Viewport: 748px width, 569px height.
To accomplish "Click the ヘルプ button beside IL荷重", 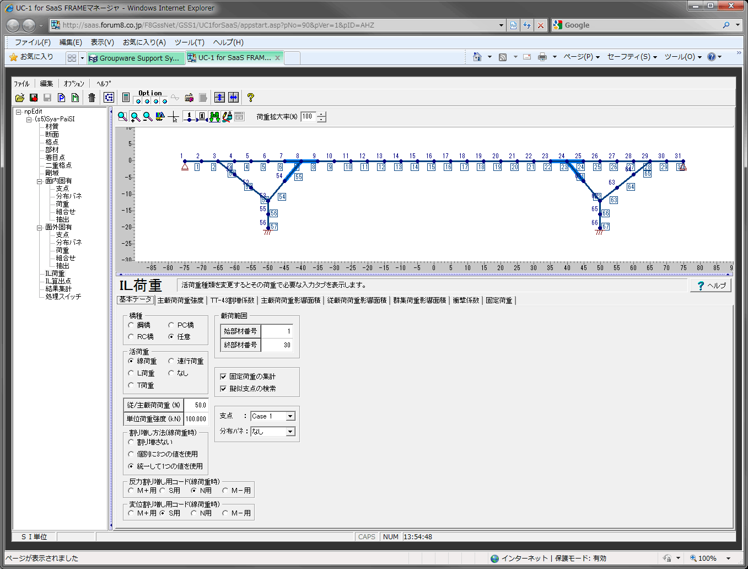I will tap(711, 285).
